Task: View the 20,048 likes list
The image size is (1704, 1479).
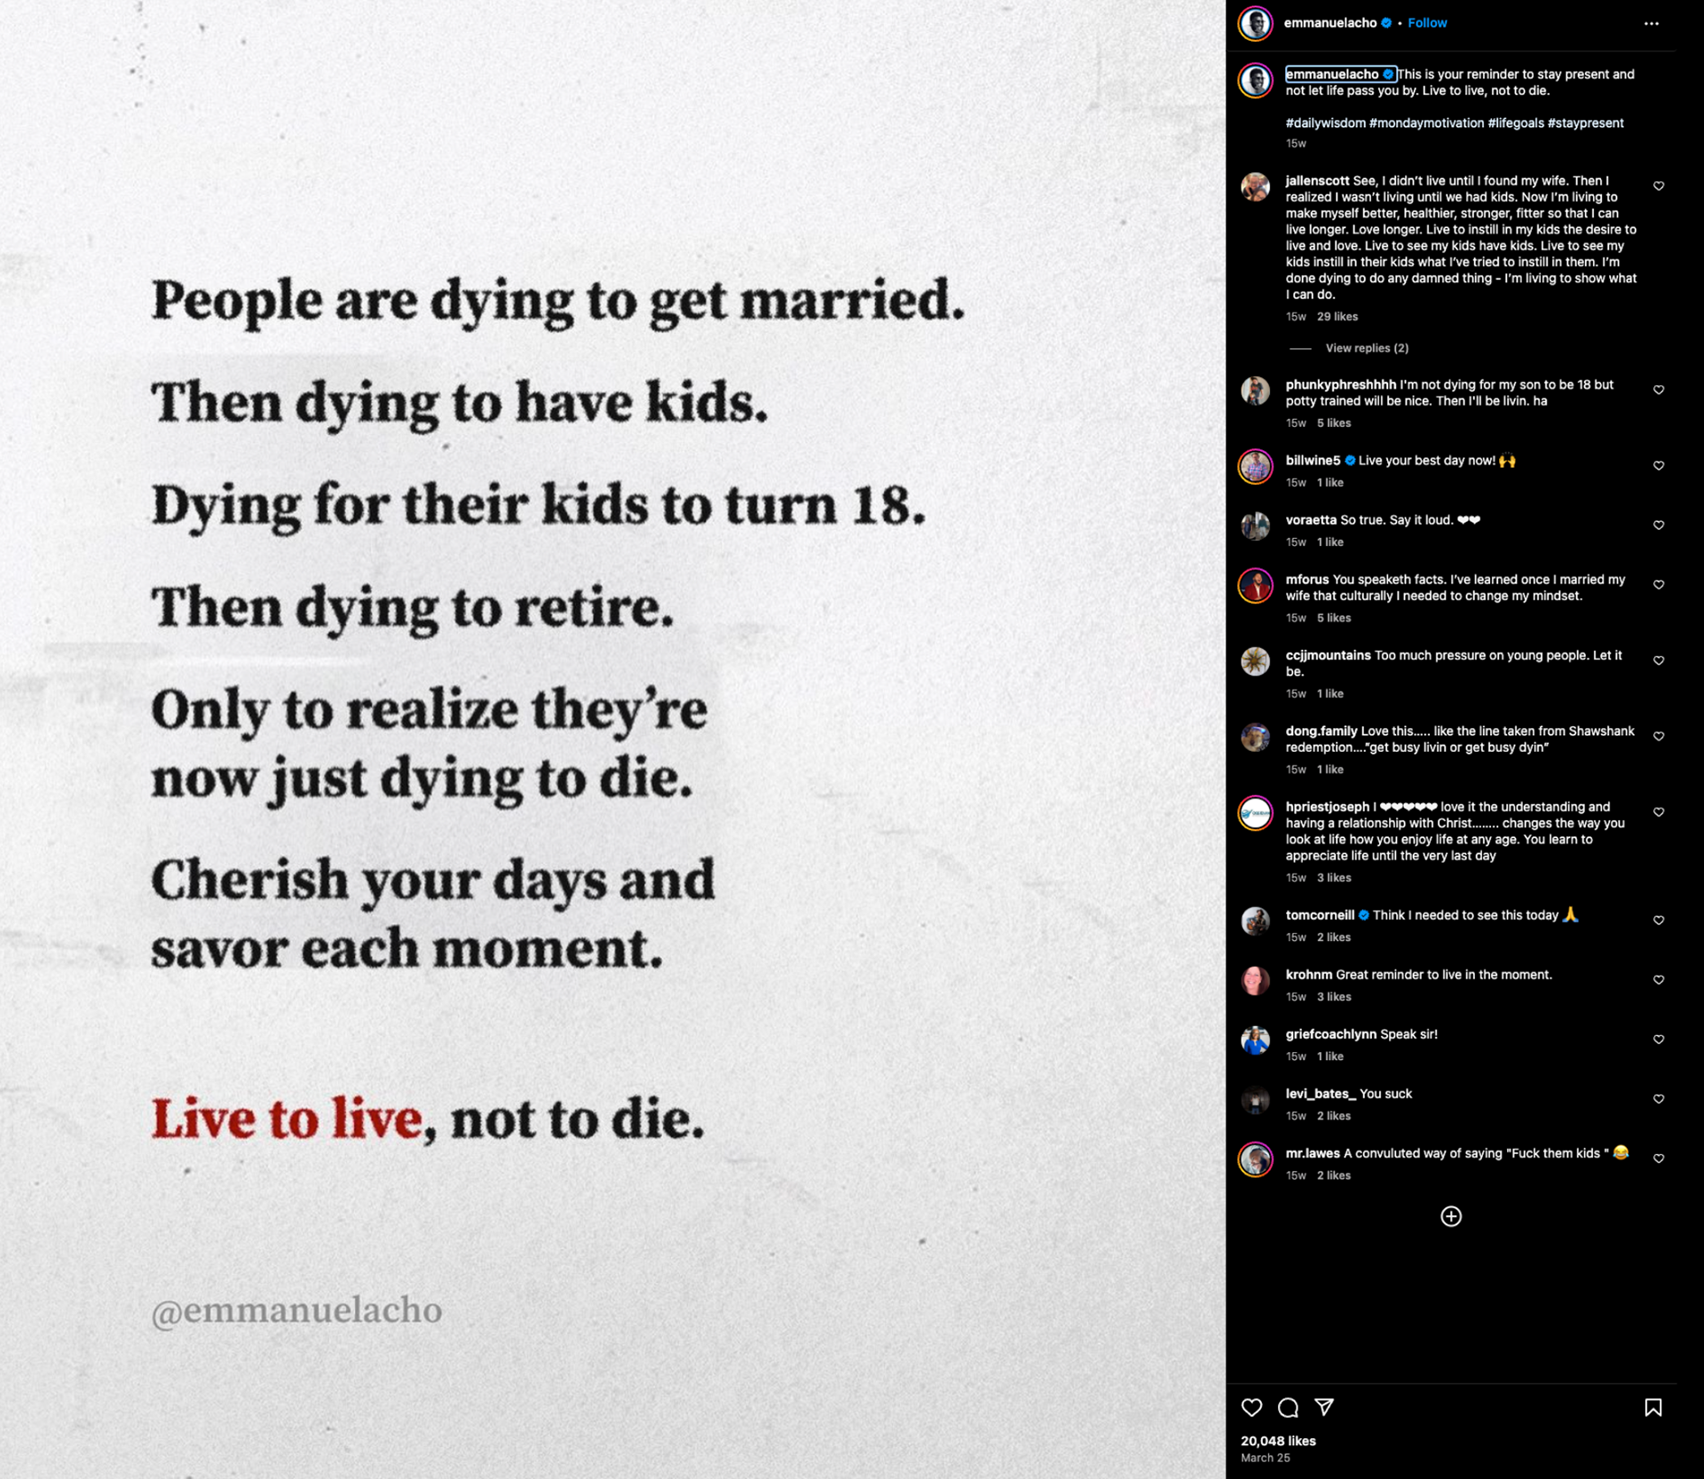Action: [1278, 1441]
